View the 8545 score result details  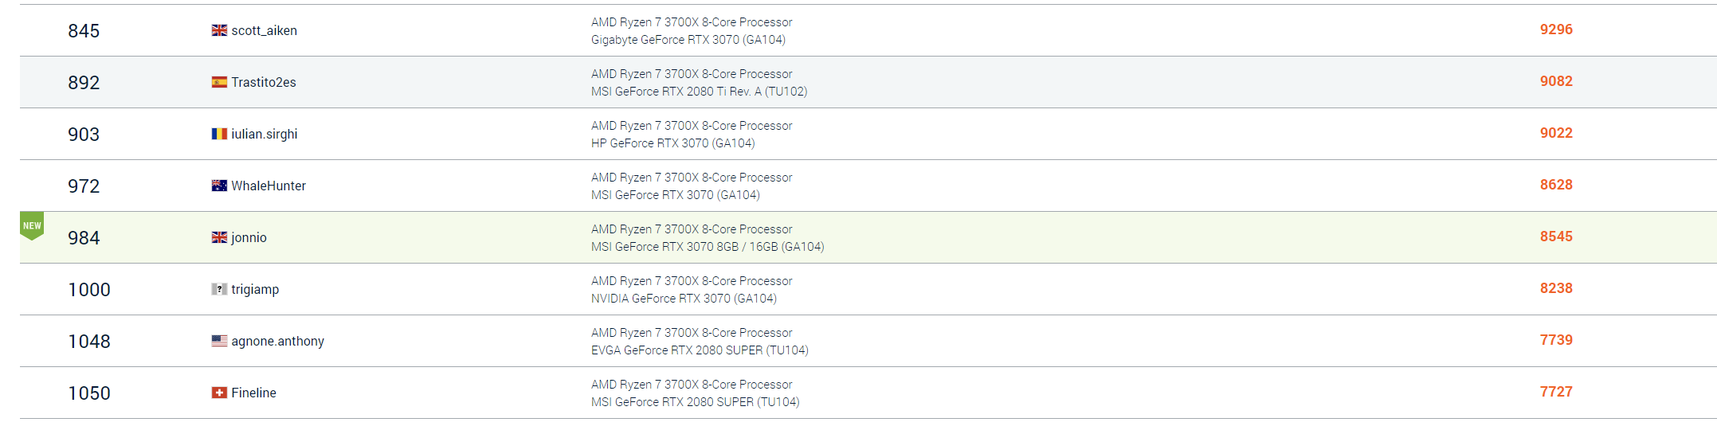click(x=1555, y=236)
